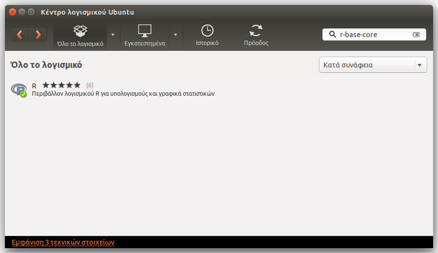Click the (6) review count next to R
Image resolution: width=438 pixels, height=253 pixels.
[90, 85]
